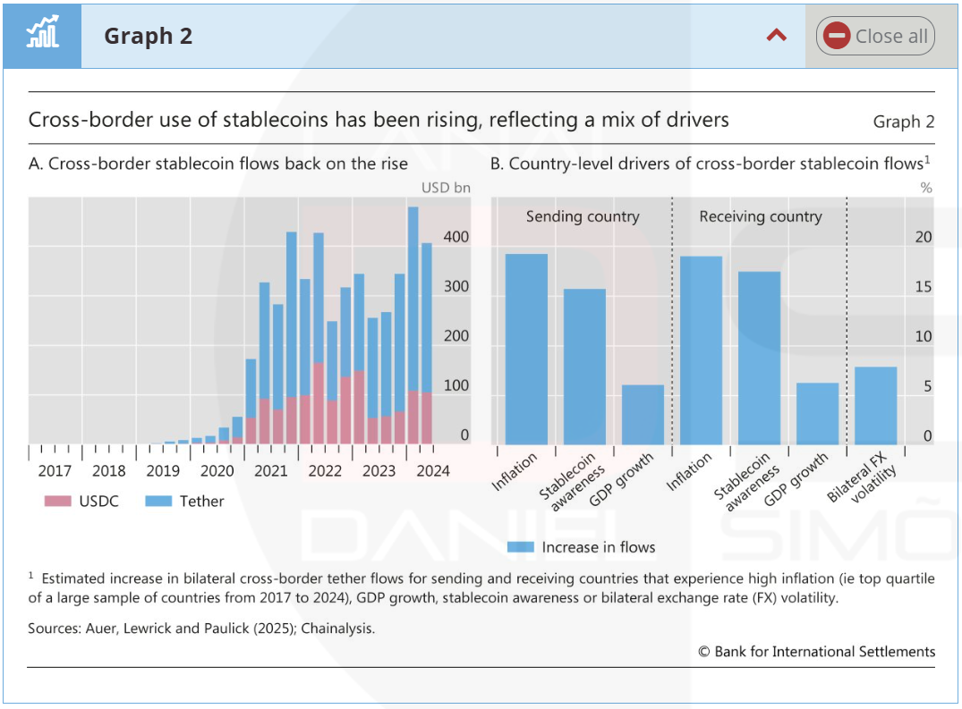The height and width of the screenshot is (709, 962).
Task: Click the '2018' x-axis label
Action: click(108, 470)
